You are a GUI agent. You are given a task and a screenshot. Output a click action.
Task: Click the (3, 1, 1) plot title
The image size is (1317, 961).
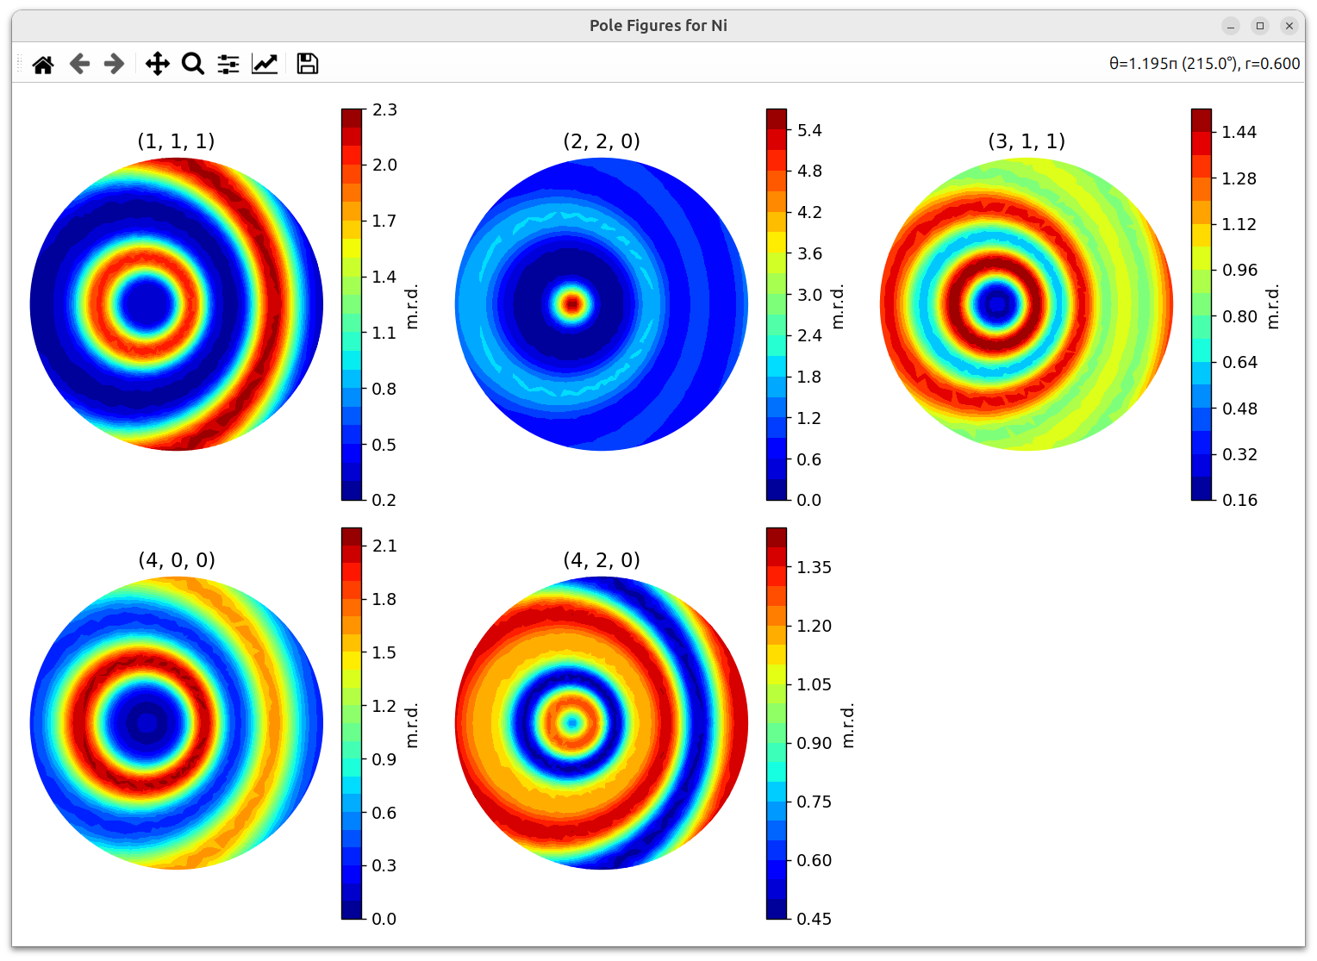(1027, 141)
